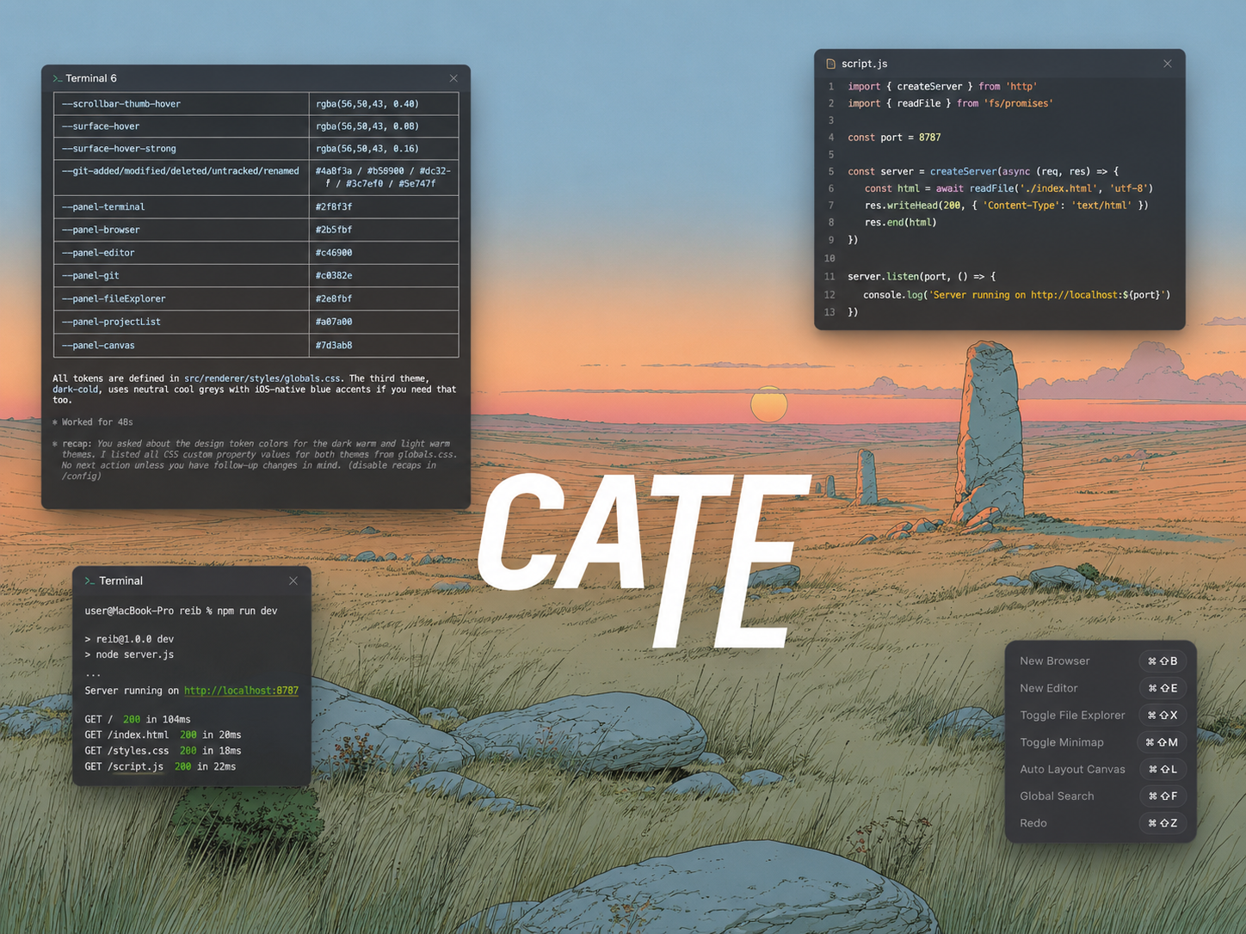Screen dimensions: 1246x934
Task: Click the 'const port = 8787' code line
Action: pos(894,138)
